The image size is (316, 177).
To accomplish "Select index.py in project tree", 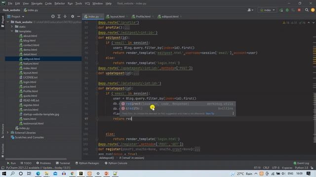I will 24,128.
